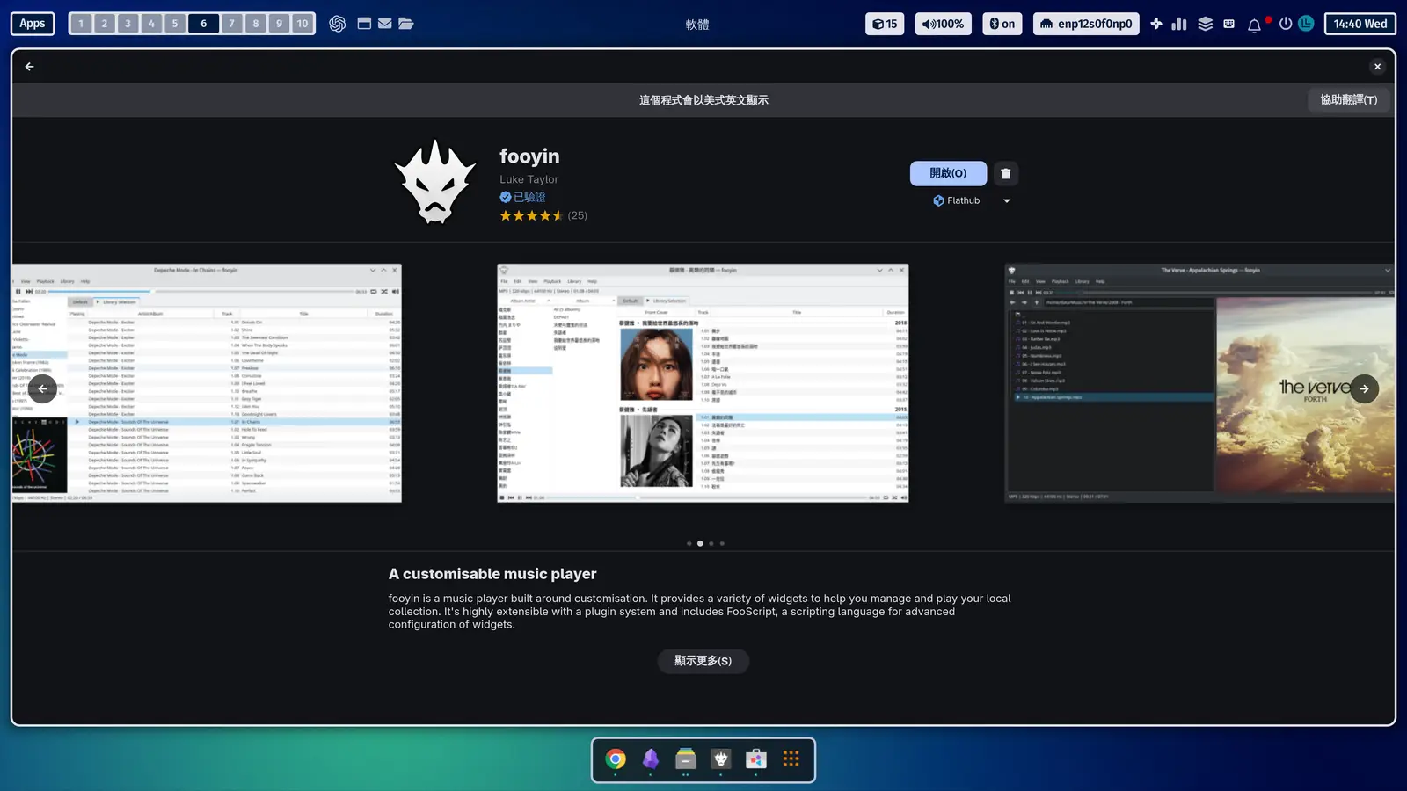Open the bar chart system monitor icon
This screenshot has width=1407, height=791.
point(1179,24)
